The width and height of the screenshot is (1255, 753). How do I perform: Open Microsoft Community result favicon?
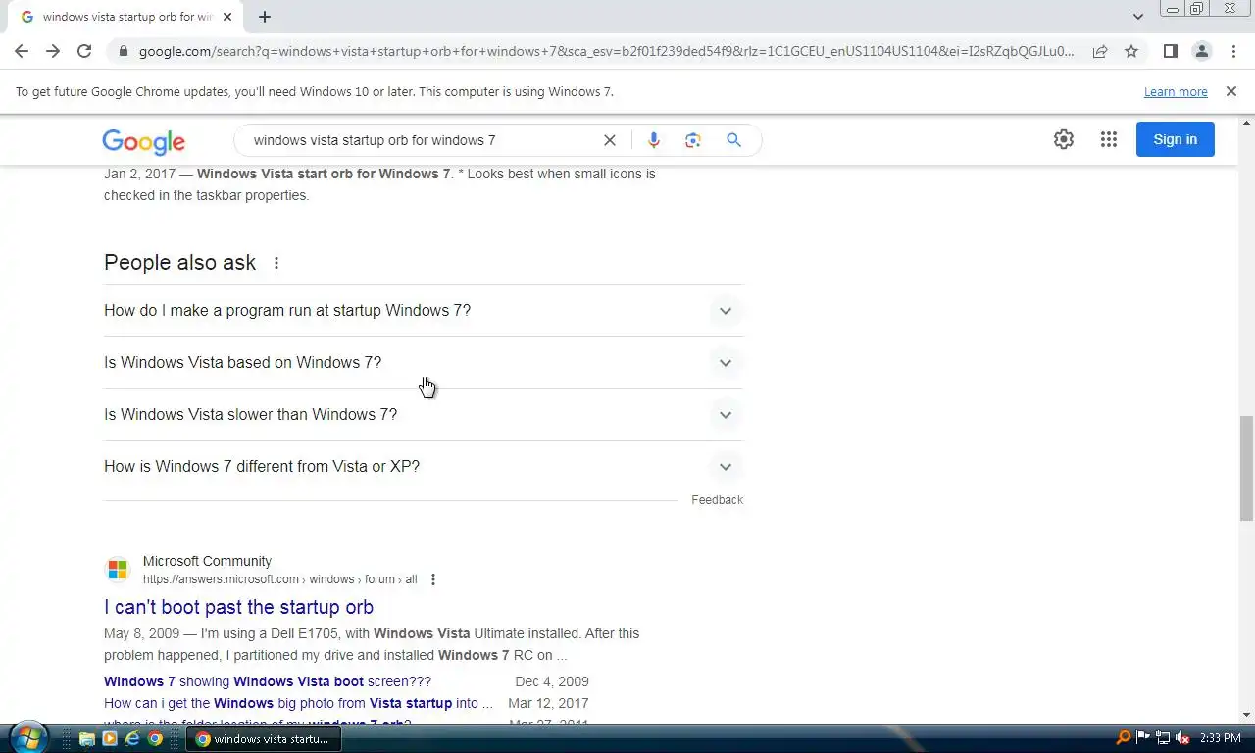[x=118, y=570]
